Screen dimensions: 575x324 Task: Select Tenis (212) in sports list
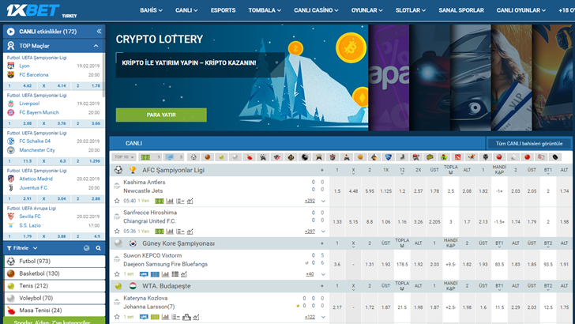pos(54,285)
